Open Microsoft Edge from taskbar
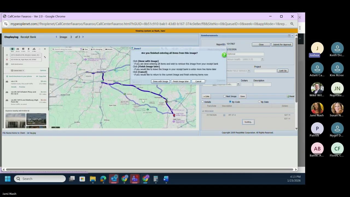The height and width of the screenshot is (197, 350). click(x=103, y=179)
